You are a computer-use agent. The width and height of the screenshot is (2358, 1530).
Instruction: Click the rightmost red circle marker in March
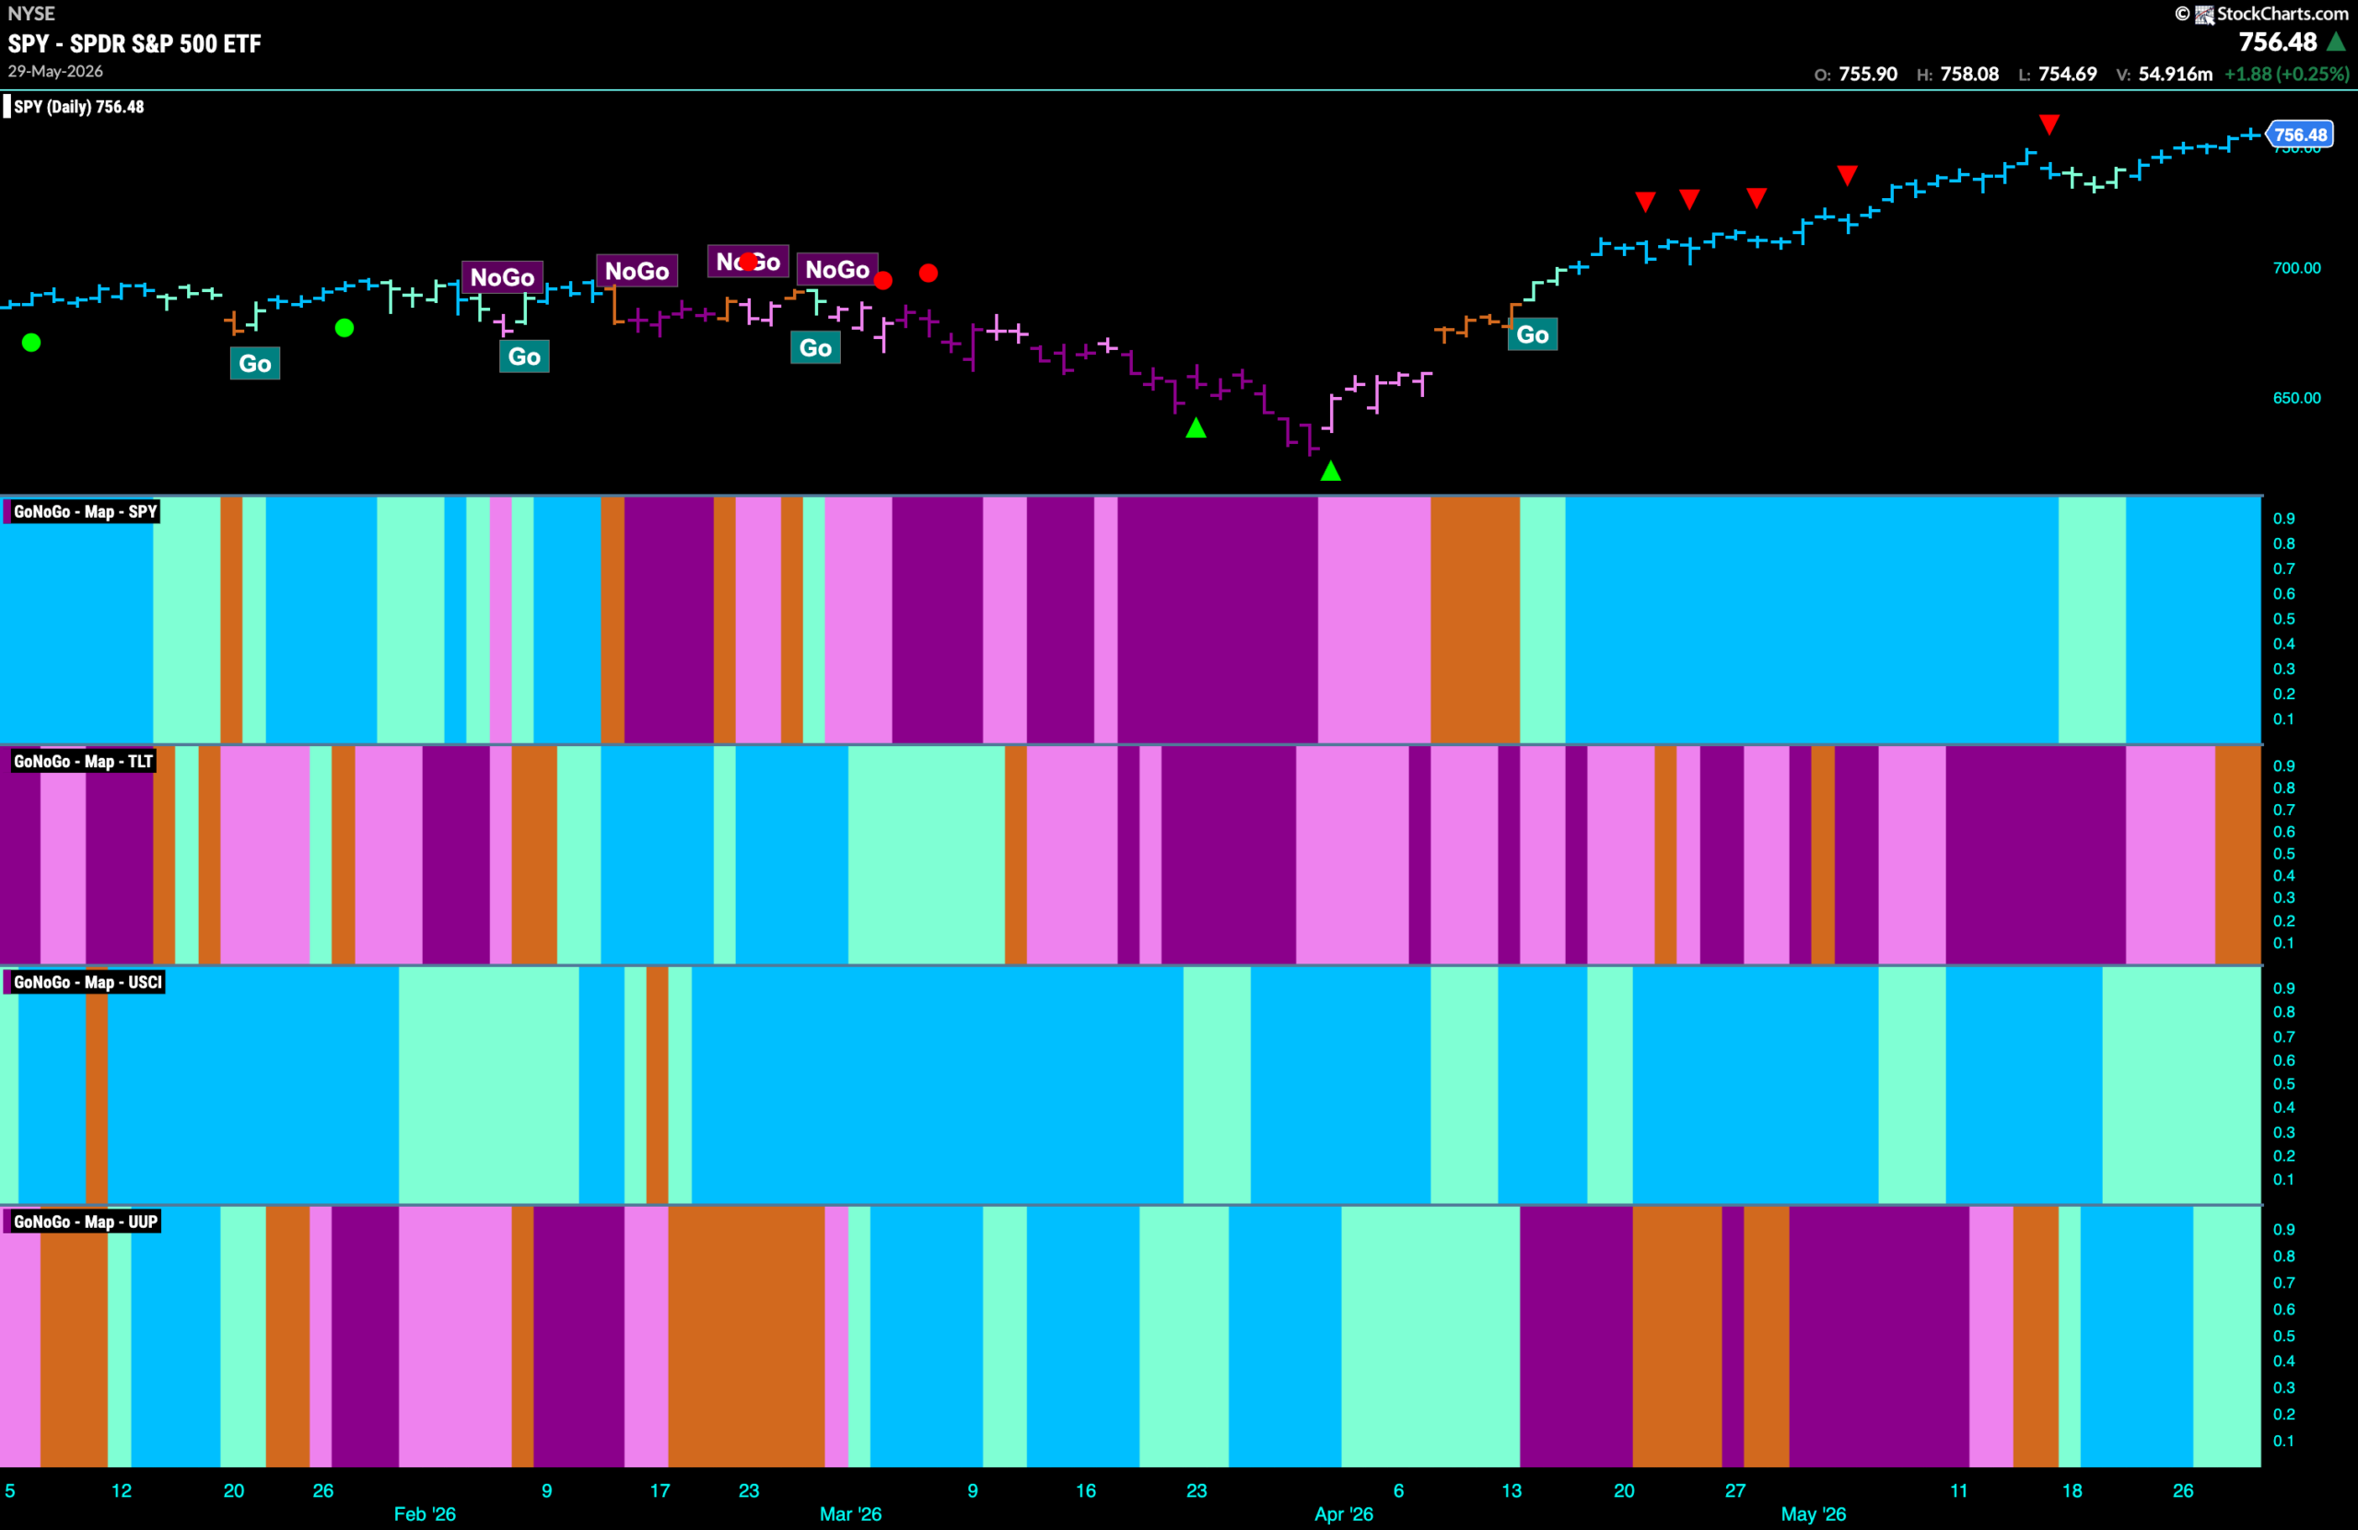pyautogui.click(x=928, y=273)
